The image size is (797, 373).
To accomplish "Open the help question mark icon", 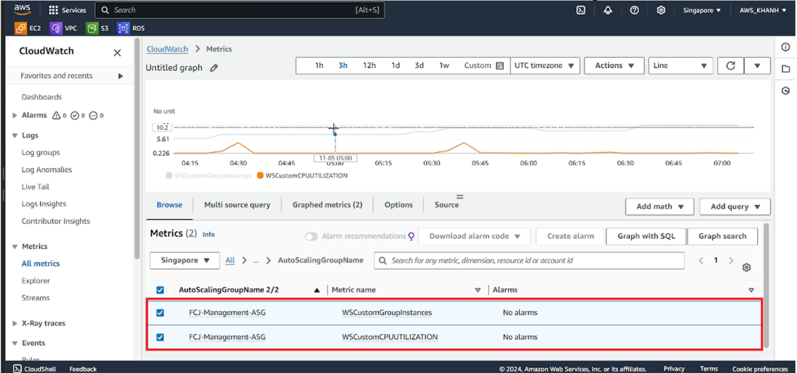I will pos(634,10).
